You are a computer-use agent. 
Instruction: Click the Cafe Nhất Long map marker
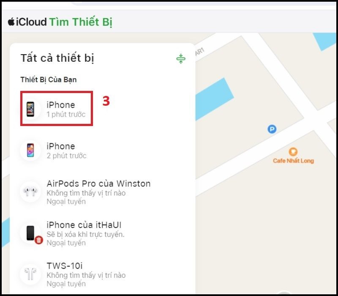pos(293,151)
